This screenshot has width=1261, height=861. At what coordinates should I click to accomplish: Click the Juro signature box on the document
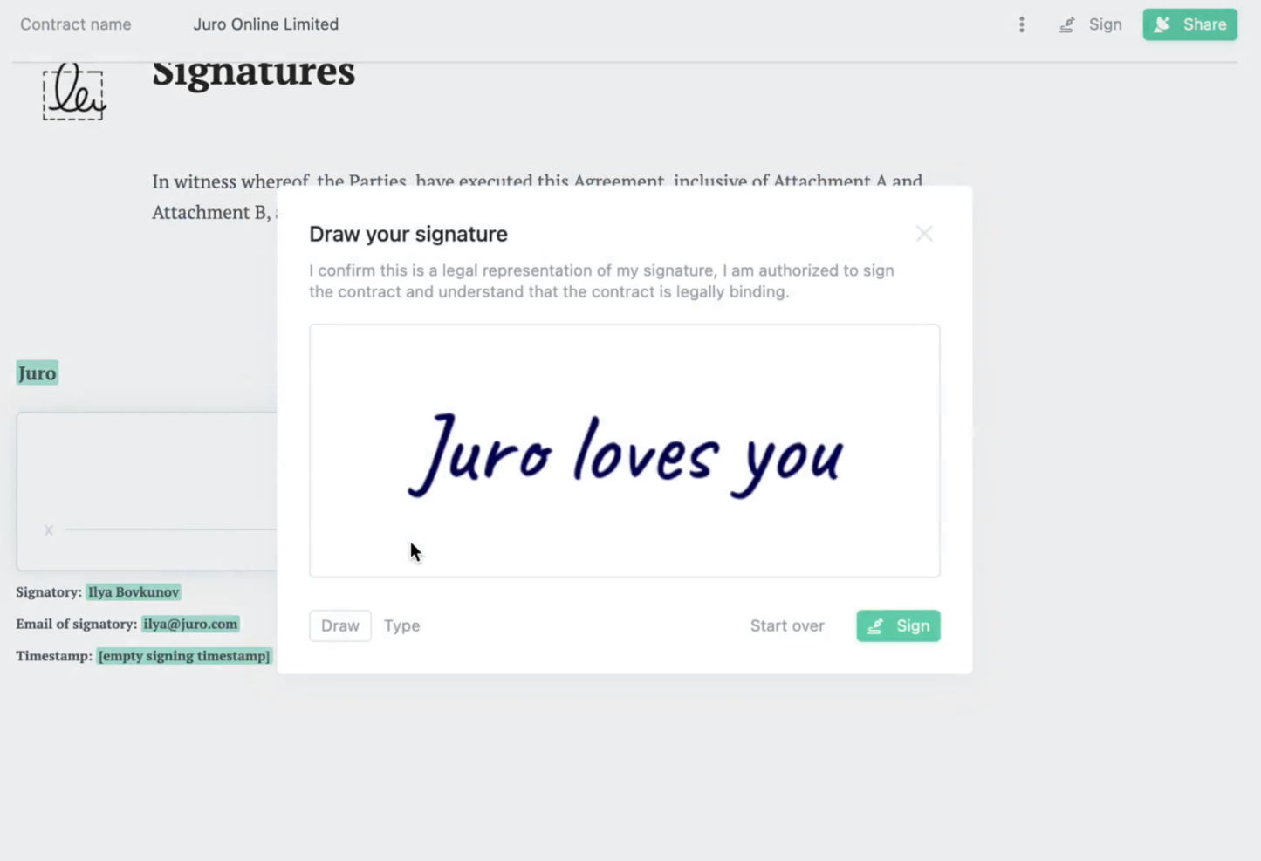click(x=147, y=491)
